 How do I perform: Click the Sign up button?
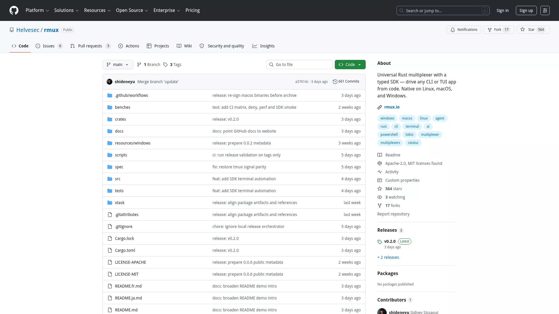point(526,10)
